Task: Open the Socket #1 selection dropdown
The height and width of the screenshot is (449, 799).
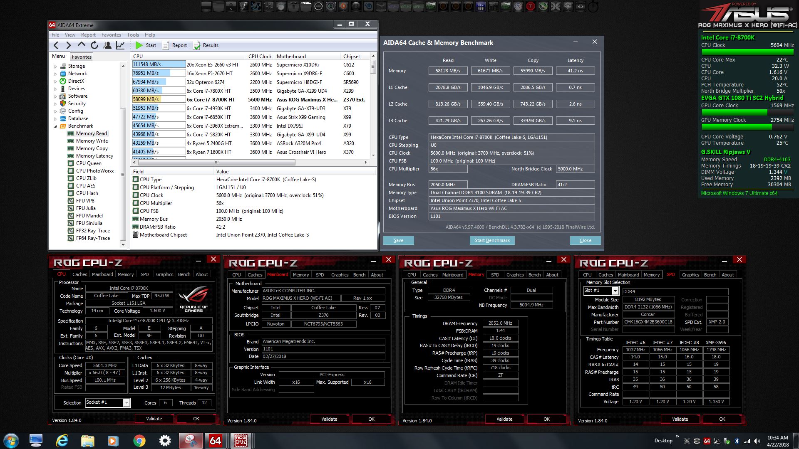Action: pos(127,402)
